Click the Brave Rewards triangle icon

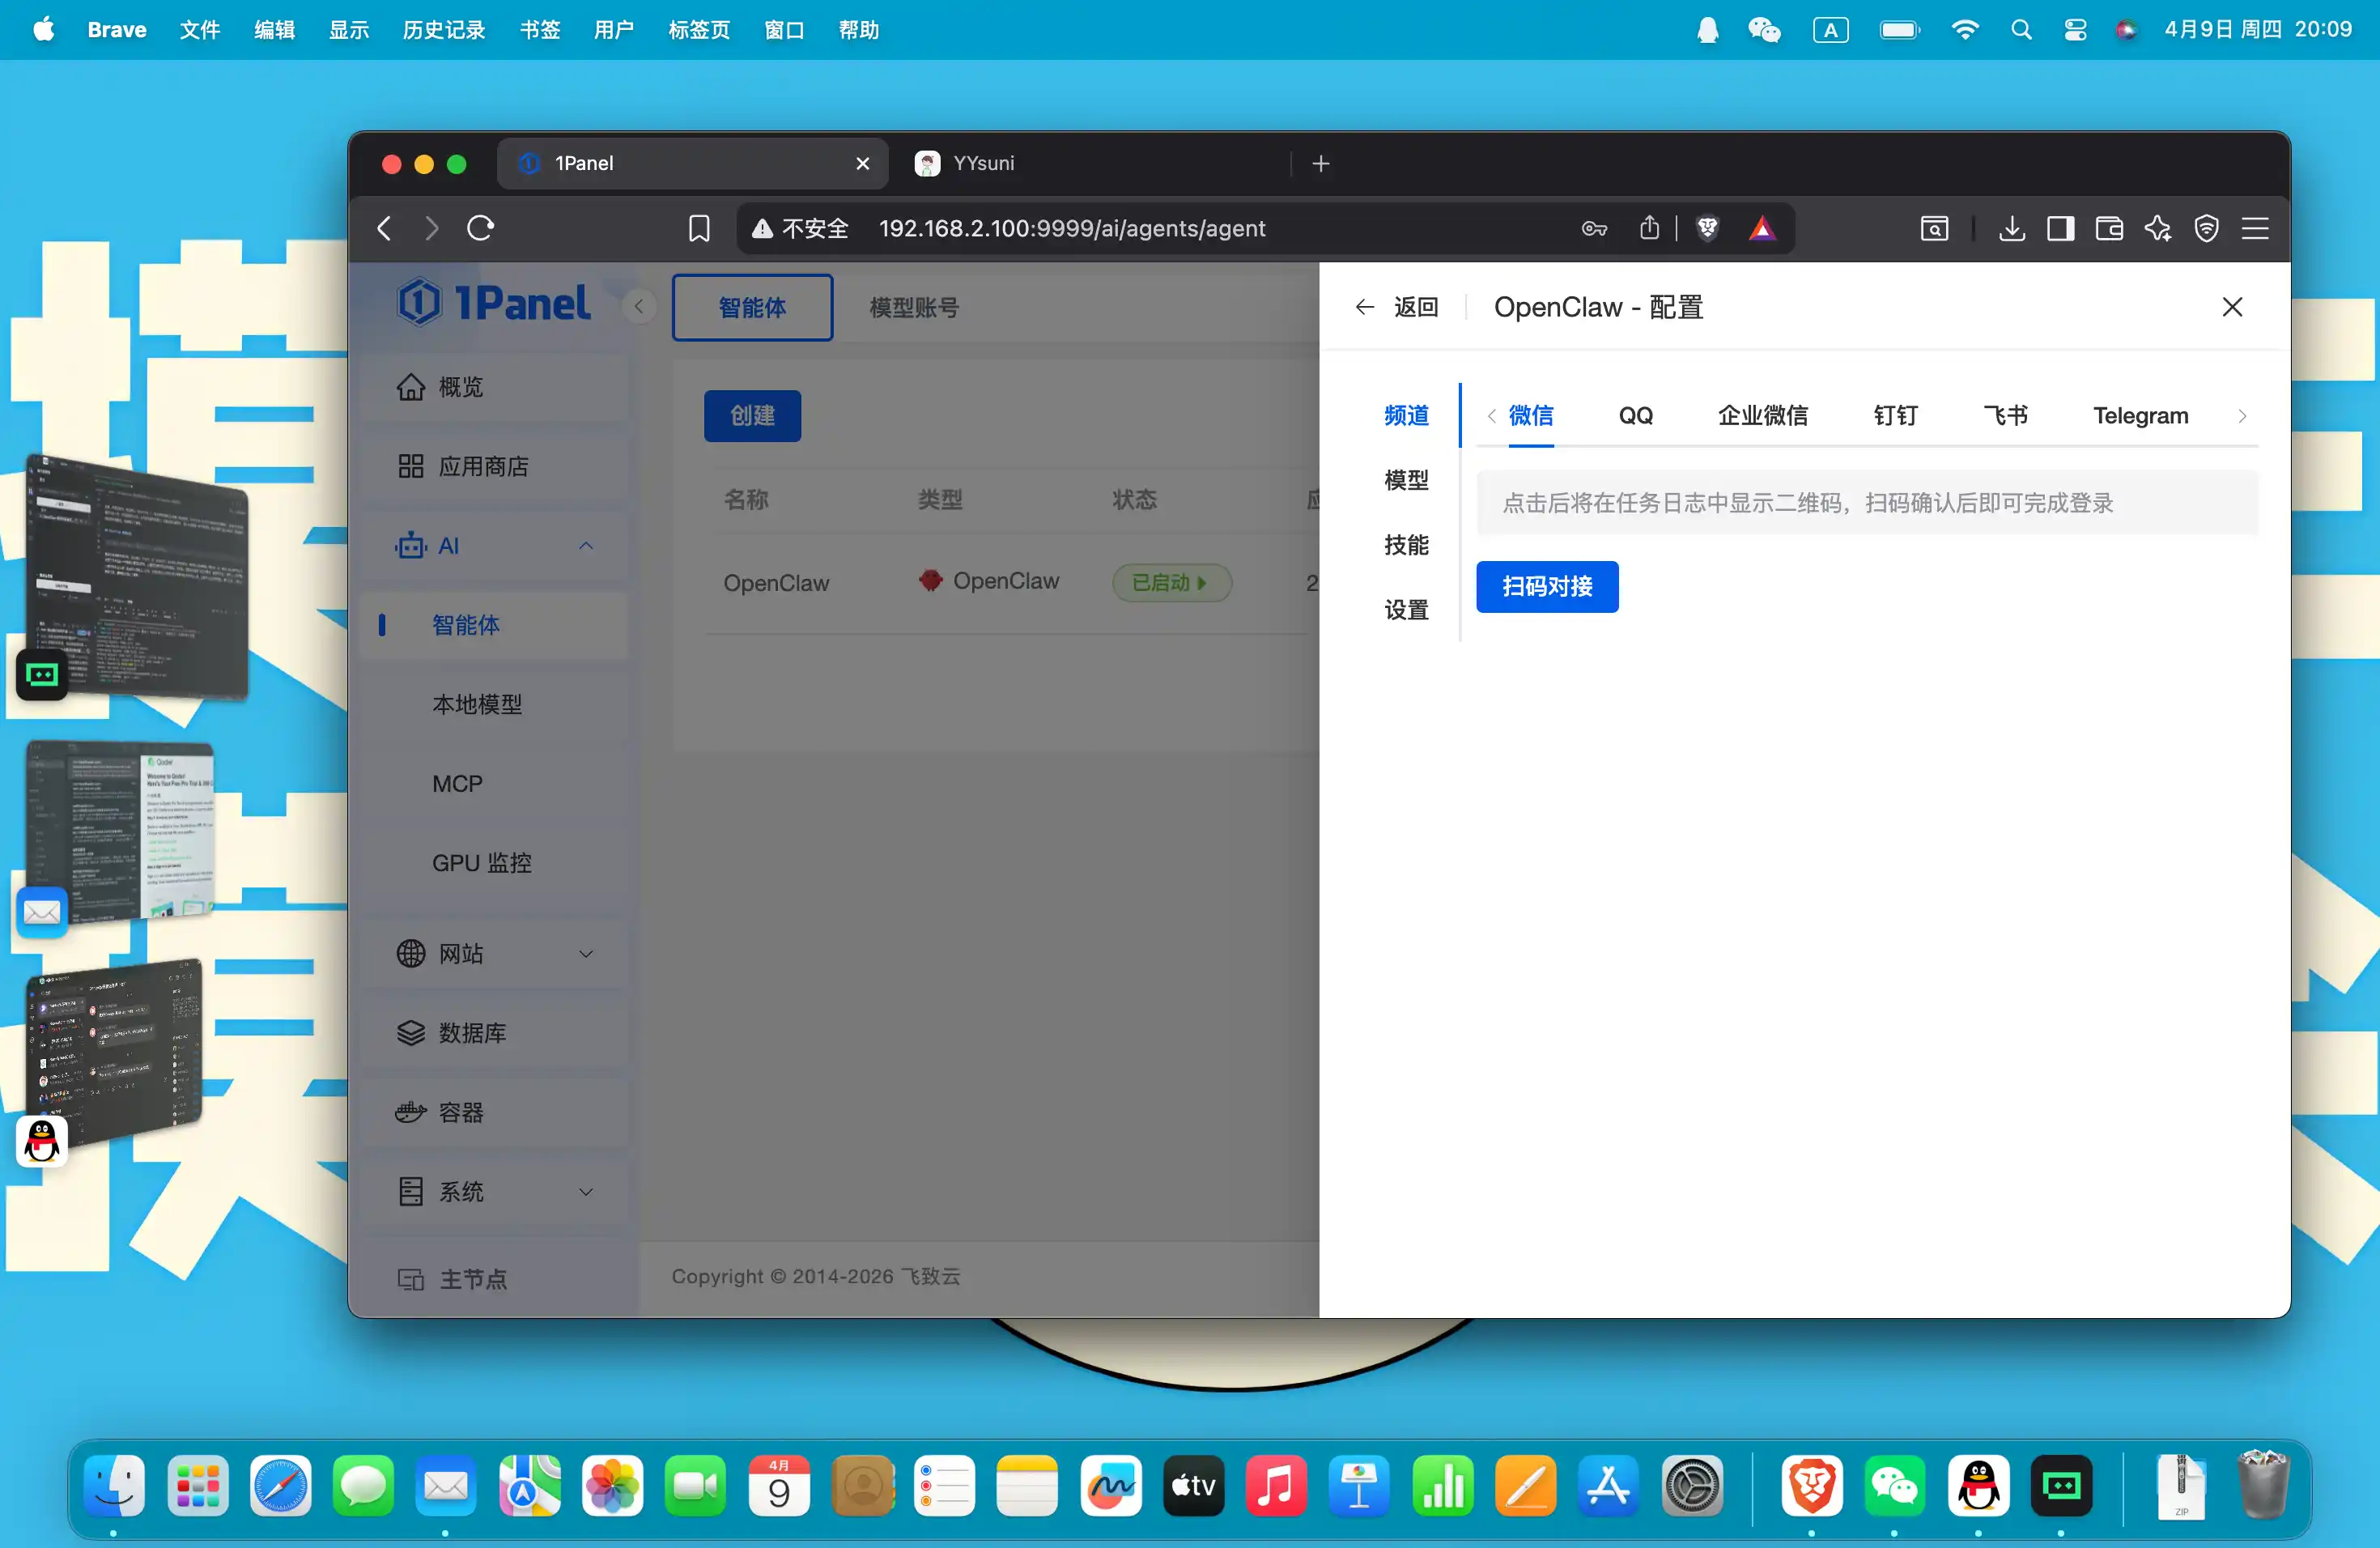pyautogui.click(x=1762, y=229)
